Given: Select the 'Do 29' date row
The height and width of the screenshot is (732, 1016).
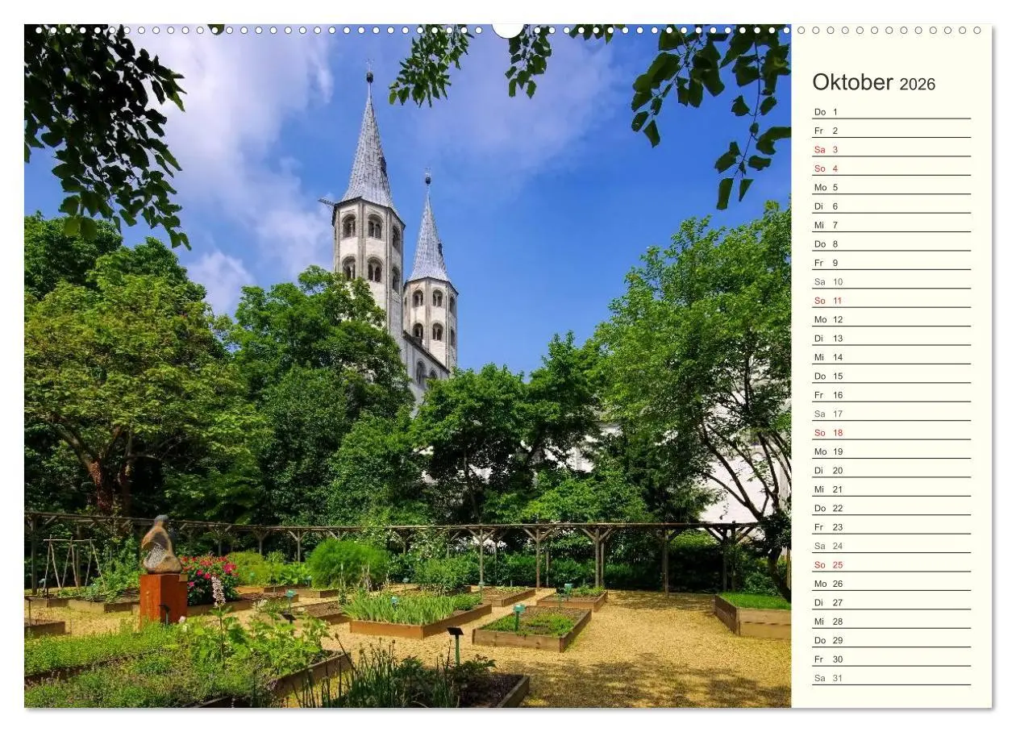Looking at the screenshot, I should 891,640.
